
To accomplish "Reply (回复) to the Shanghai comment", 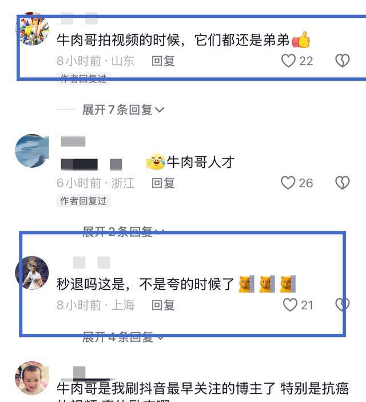I will point(163,305).
